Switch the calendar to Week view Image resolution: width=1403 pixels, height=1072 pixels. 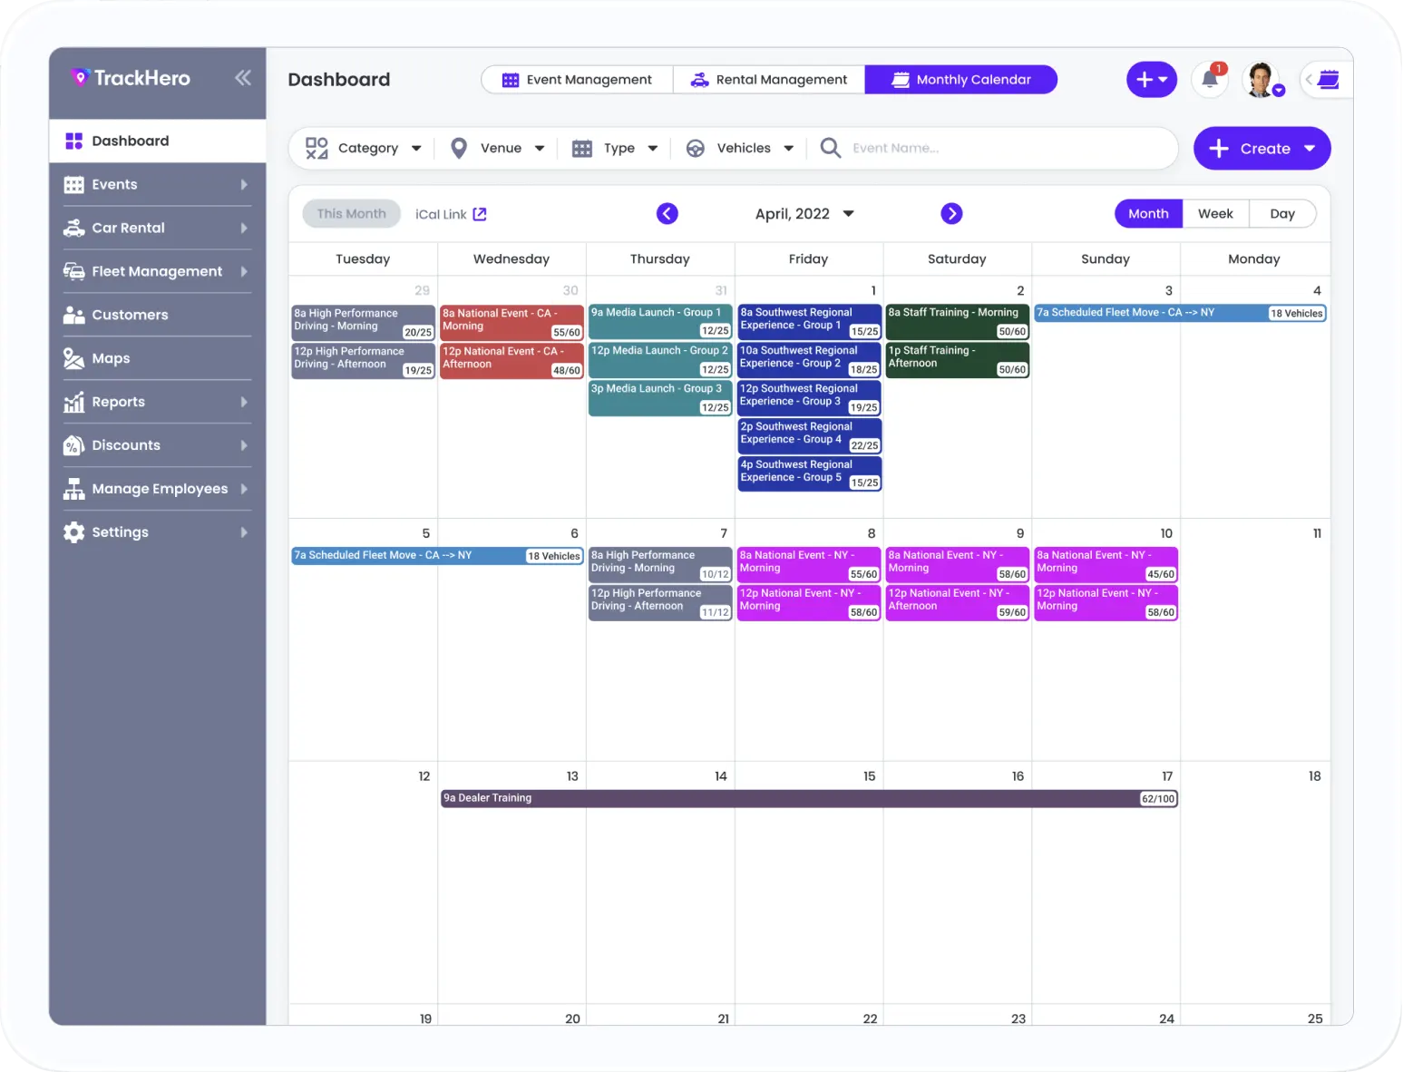[1215, 213]
